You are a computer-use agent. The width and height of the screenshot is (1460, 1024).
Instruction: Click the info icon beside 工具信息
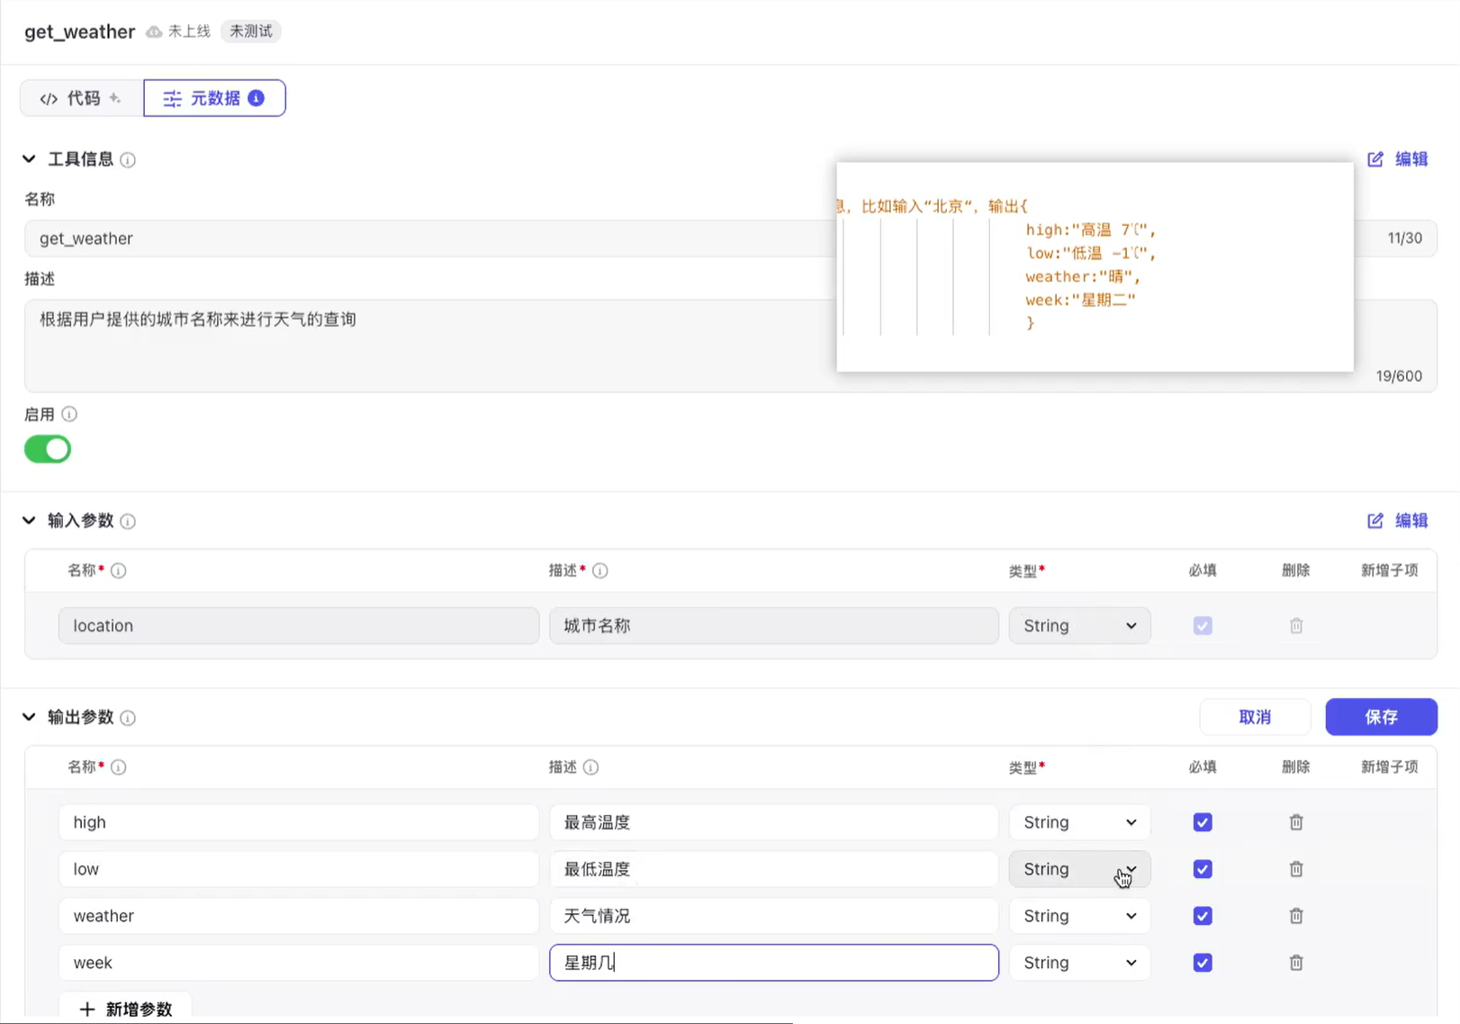pyautogui.click(x=128, y=160)
